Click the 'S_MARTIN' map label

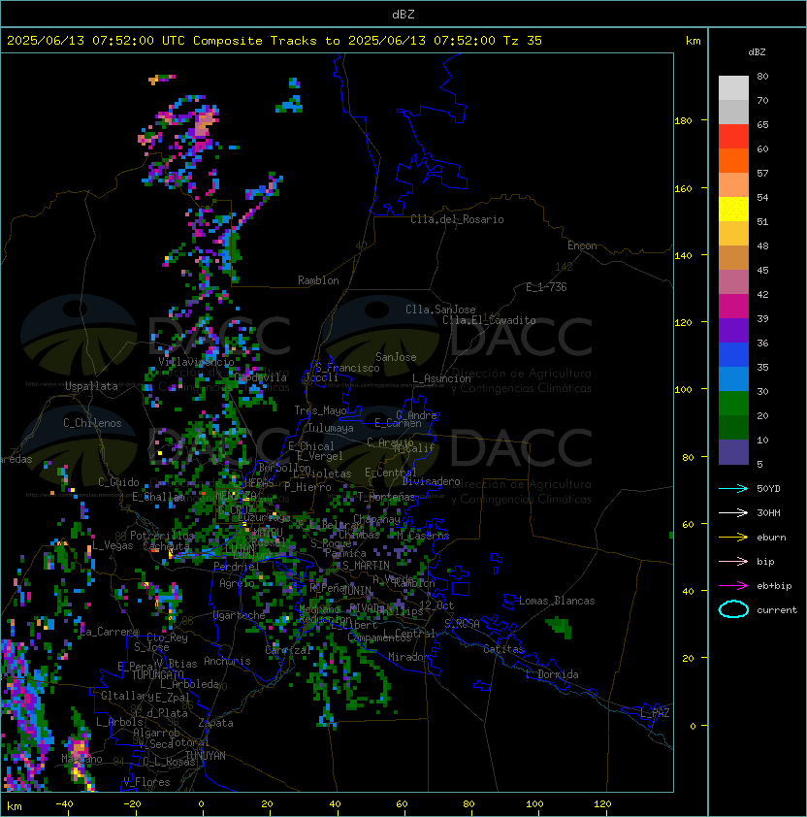pos(366,566)
